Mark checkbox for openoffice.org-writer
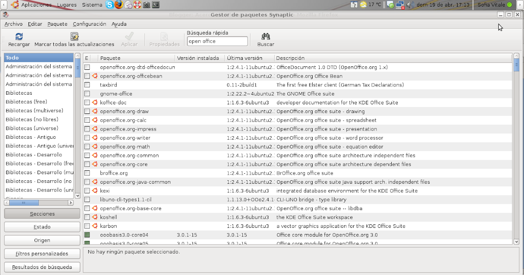 point(87,137)
